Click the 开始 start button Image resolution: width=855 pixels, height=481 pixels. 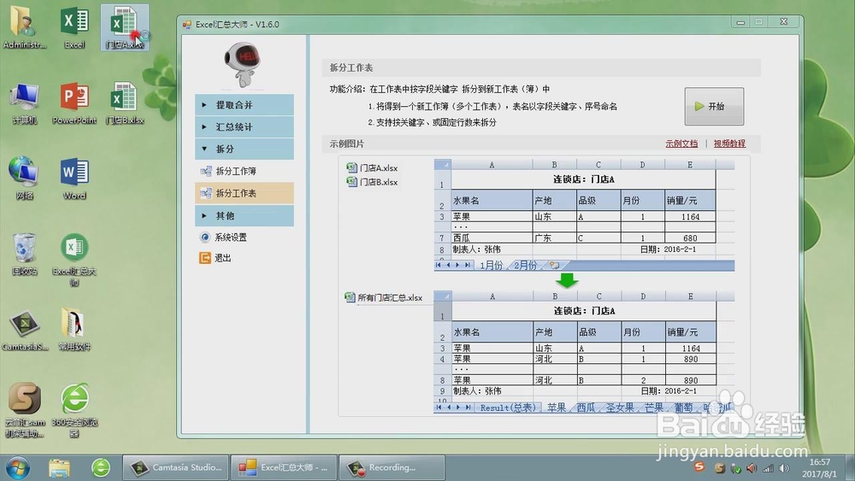click(x=714, y=106)
